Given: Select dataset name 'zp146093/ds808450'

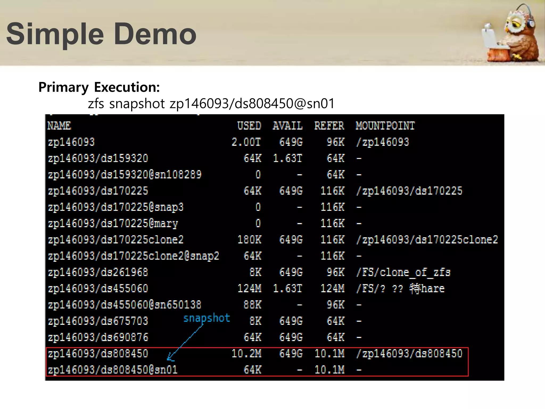Looking at the screenshot, I should (x=98, y=354).
